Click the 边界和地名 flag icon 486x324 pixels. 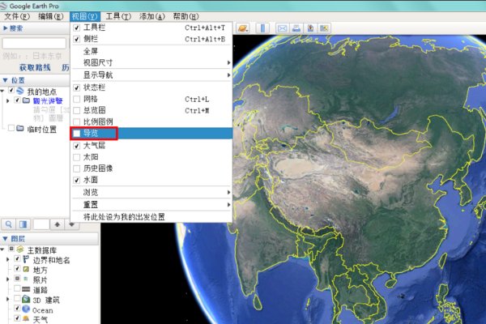(27, 259)
